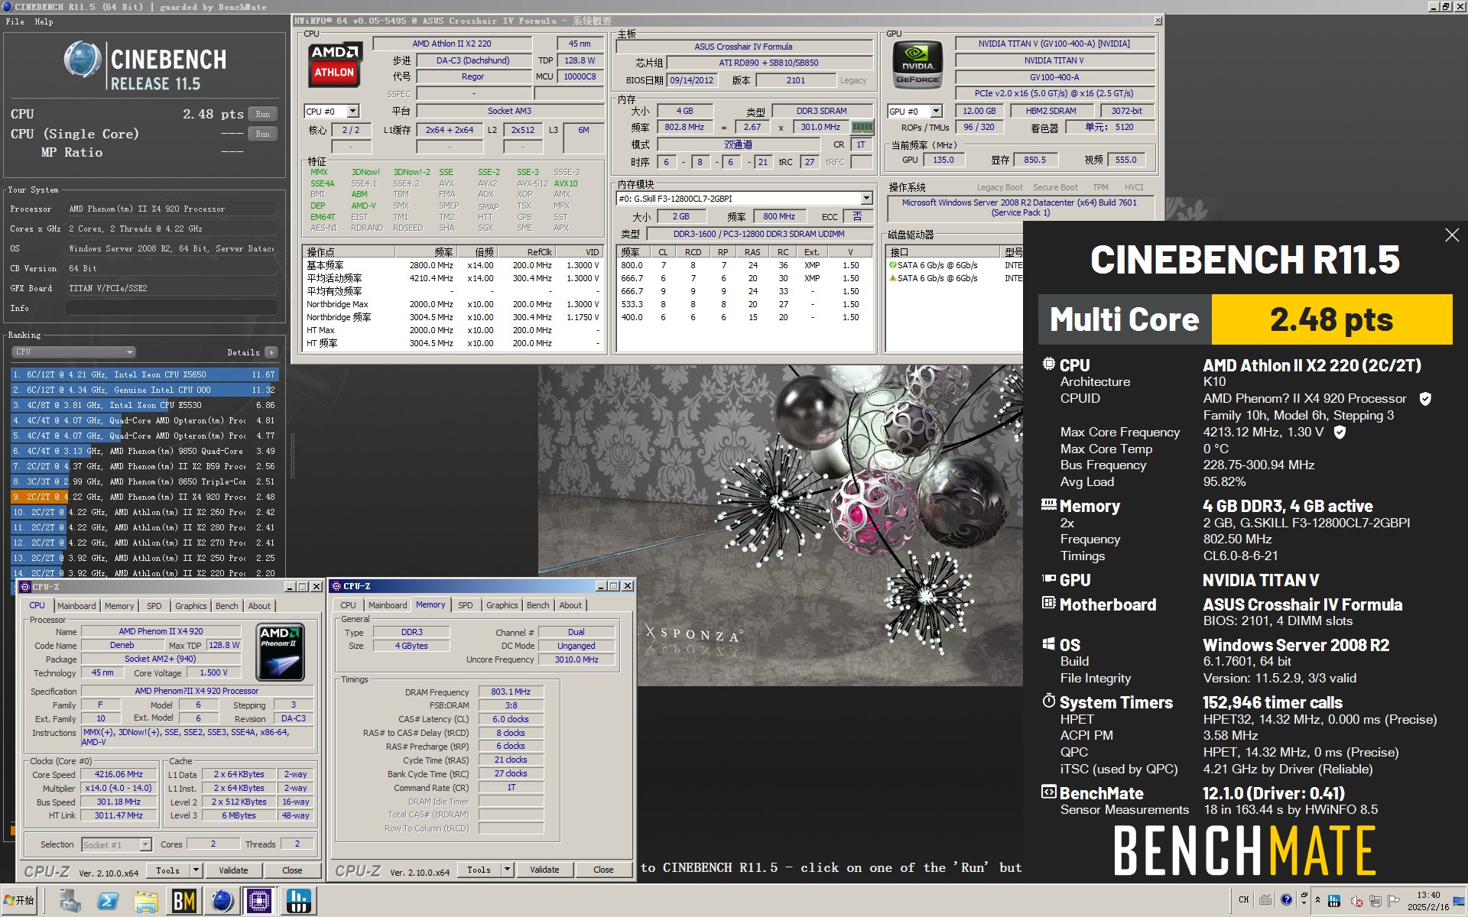Click the green memory chip icon in HWiNFO

click(862, 128)
